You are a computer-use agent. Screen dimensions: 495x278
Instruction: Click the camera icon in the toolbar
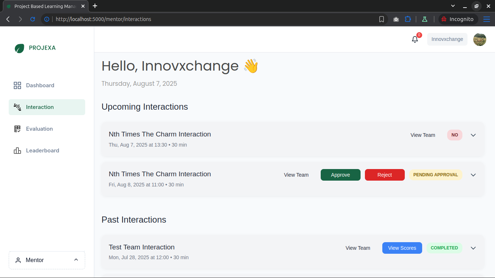[396, 19]
